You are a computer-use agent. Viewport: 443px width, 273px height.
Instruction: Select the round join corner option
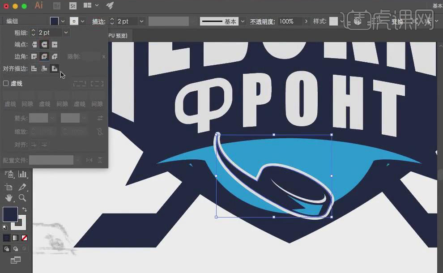pyautogui.click(x=44, y=56)
